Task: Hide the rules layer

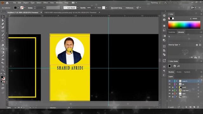Action: (170, 93)
